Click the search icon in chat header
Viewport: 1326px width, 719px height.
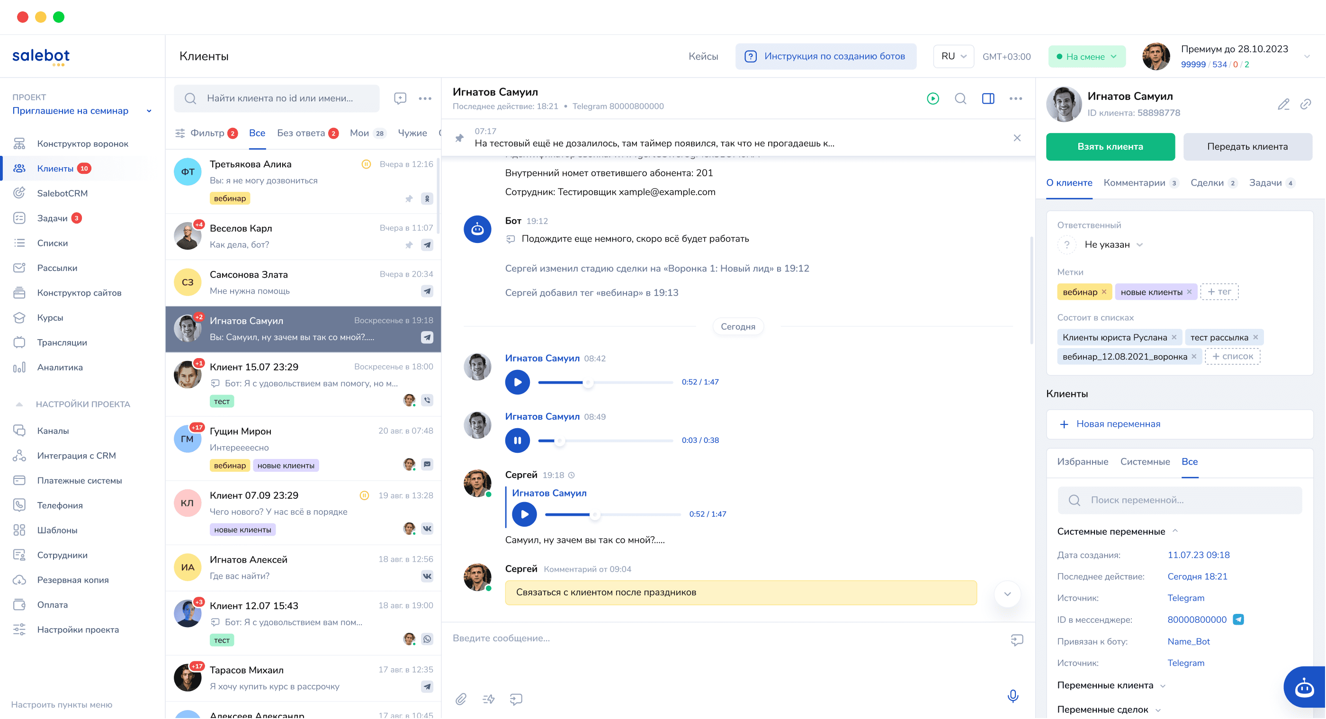point(960,99)
